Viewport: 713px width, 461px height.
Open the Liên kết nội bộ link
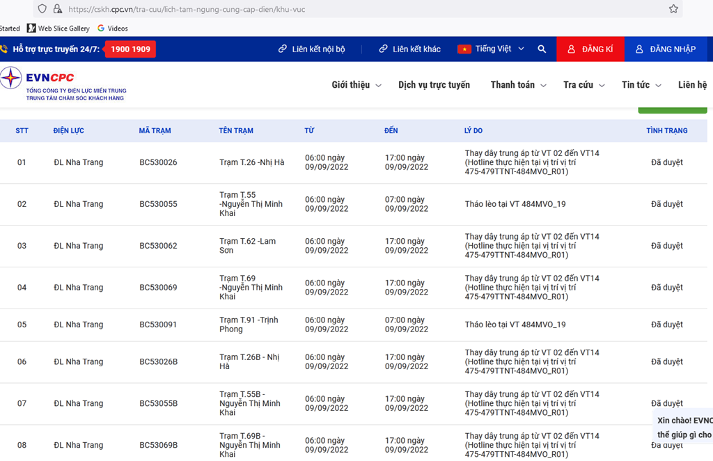[311, 49]
